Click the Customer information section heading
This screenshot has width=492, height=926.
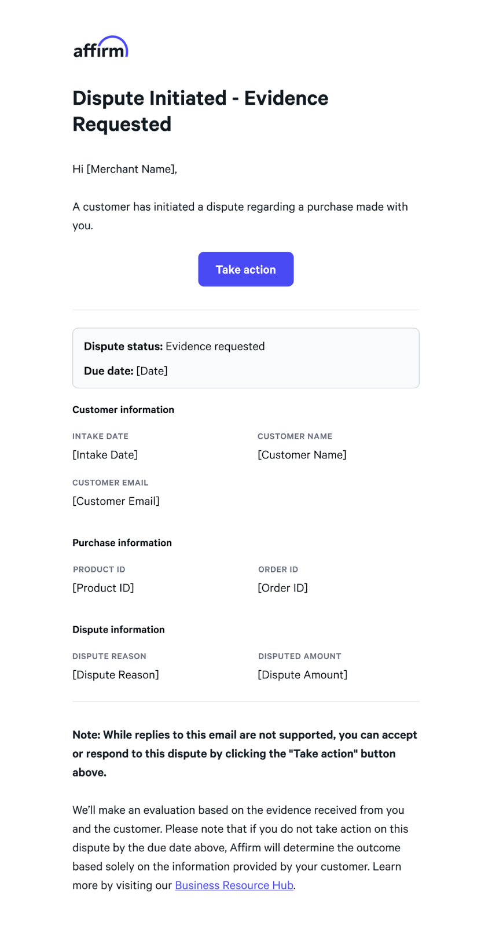(x=123, y=410)
